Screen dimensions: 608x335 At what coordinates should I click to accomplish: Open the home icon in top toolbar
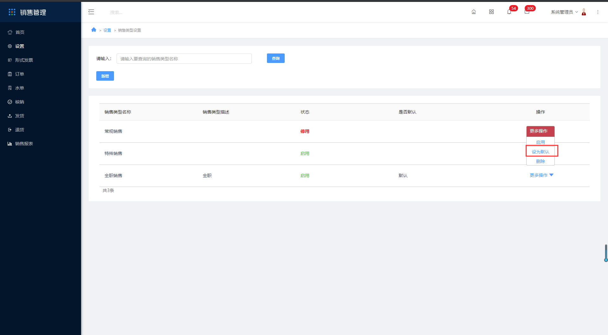tap(474, 12)
